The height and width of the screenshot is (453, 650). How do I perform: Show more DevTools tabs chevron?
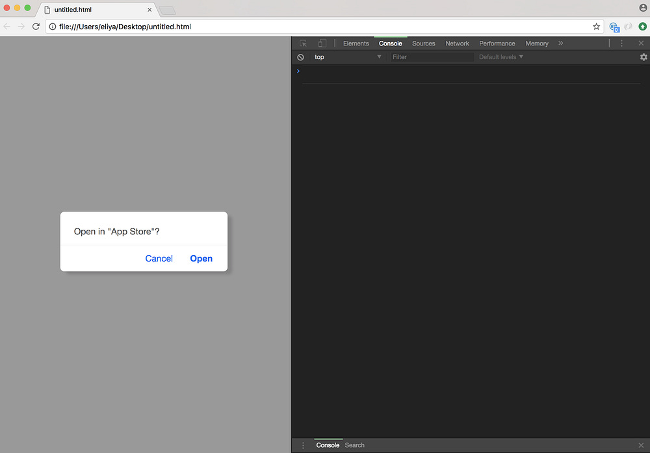coord(560,43)
